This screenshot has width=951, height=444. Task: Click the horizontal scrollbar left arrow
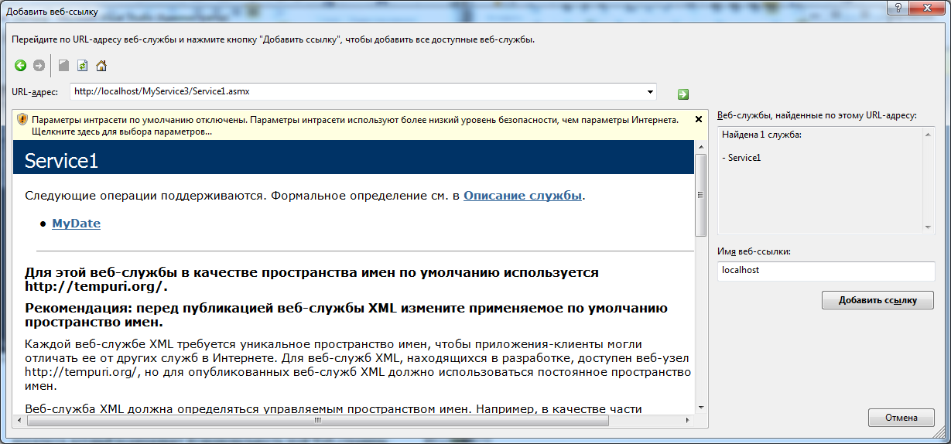point(19,421)
